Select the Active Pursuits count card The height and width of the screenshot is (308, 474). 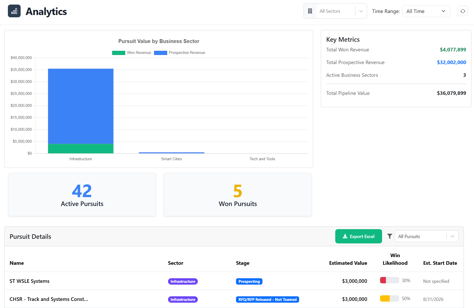coord(82,195)
